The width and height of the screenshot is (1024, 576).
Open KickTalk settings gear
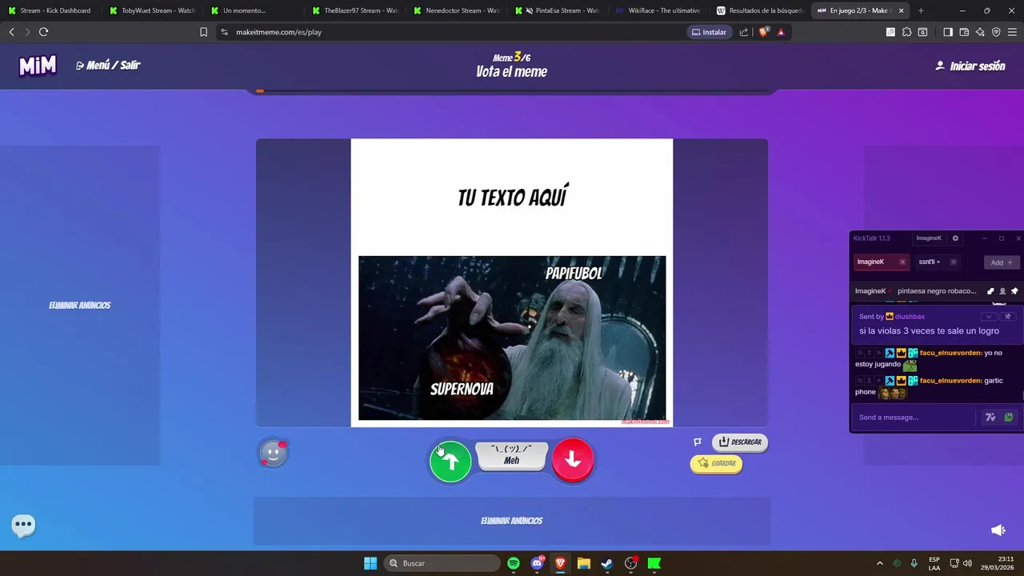coord(955,238)
